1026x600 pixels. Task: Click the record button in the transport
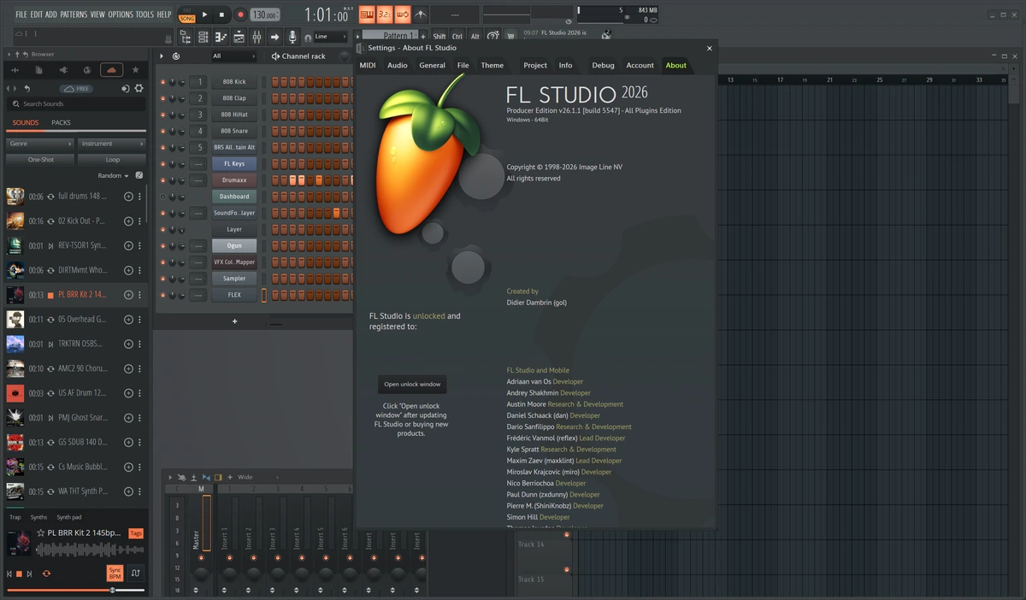[x=240, y=15]
